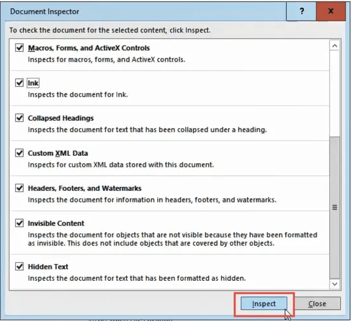Click 'Custom XML Data' label text

pos(58,153)
